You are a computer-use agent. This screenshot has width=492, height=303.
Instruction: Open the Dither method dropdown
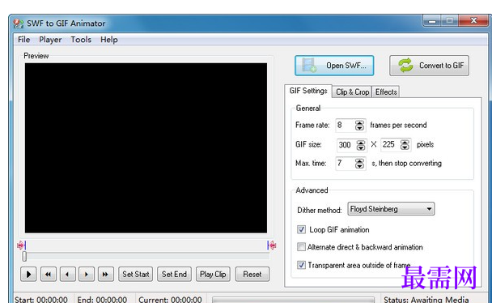391,209
